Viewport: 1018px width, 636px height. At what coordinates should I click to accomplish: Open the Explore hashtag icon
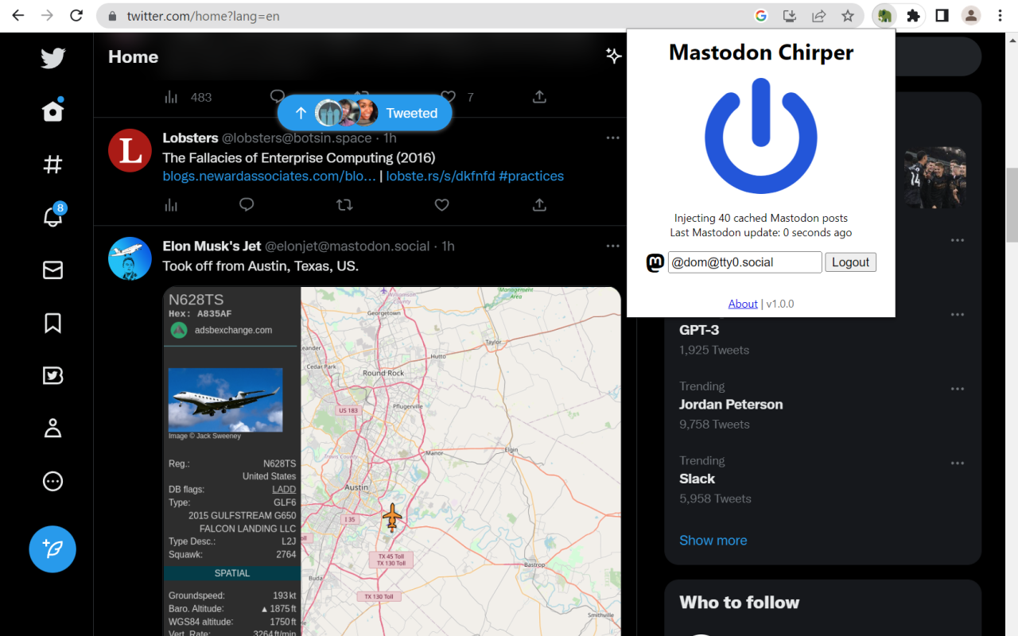[x=52, y=165]
